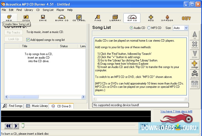Click the track list horizontal scrollbar thumb
Screen dimensions: 202x136
coord(24,97)
